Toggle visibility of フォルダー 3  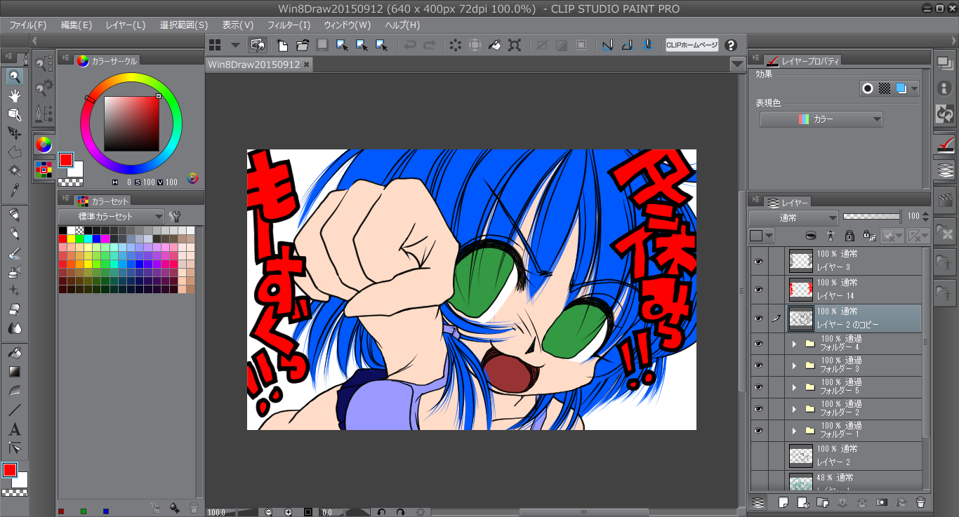pyautogui.click(x=758, y=365)
